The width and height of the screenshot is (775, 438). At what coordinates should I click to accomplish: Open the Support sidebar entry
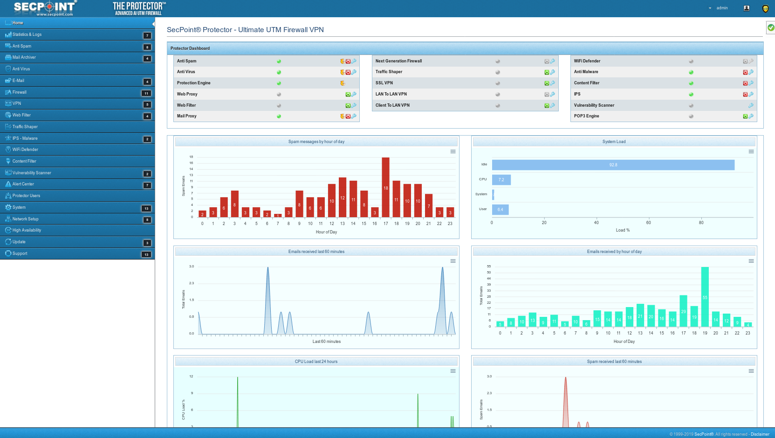77,253
